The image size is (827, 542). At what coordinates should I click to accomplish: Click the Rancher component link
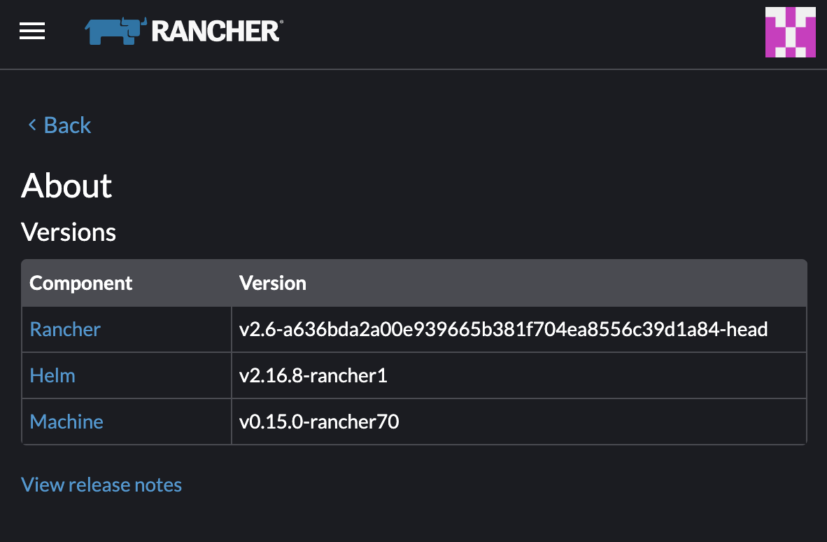pyautogui.click(x=64, y=329)
